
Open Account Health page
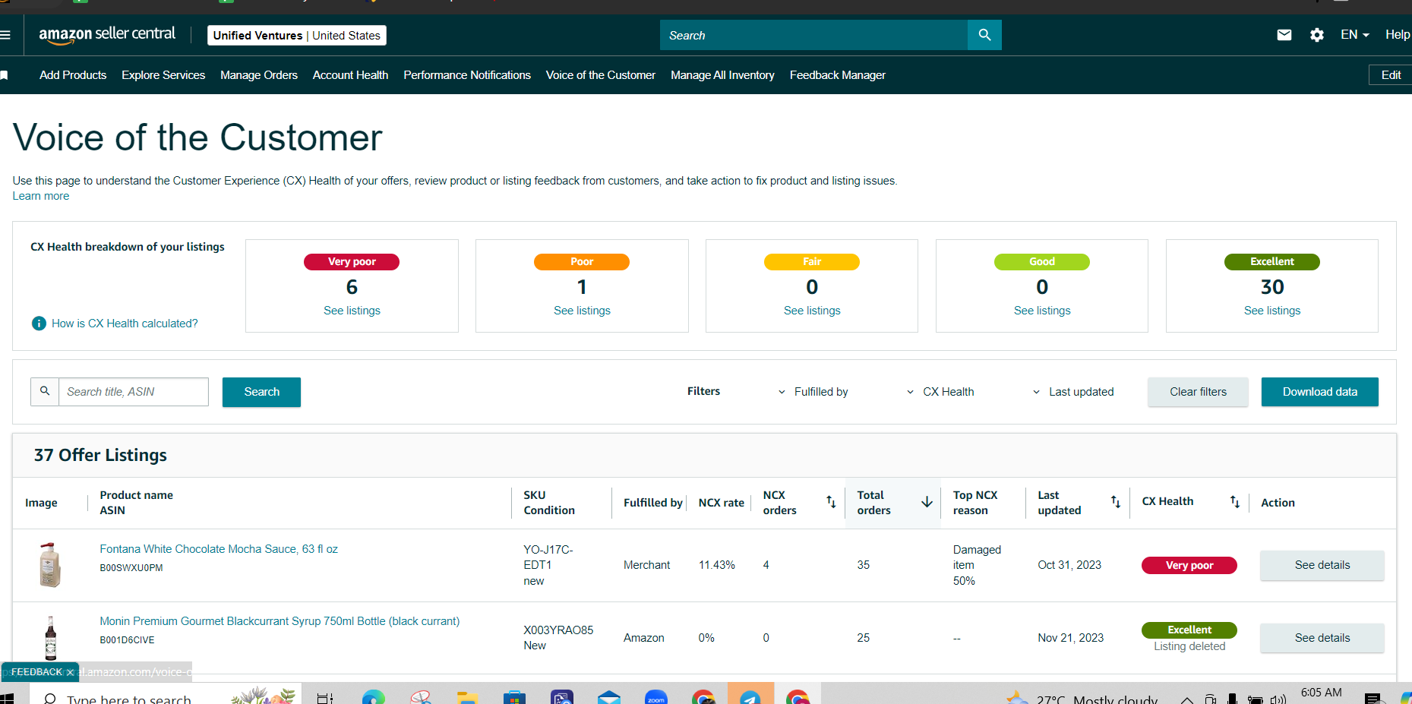(x=350, y=75)
